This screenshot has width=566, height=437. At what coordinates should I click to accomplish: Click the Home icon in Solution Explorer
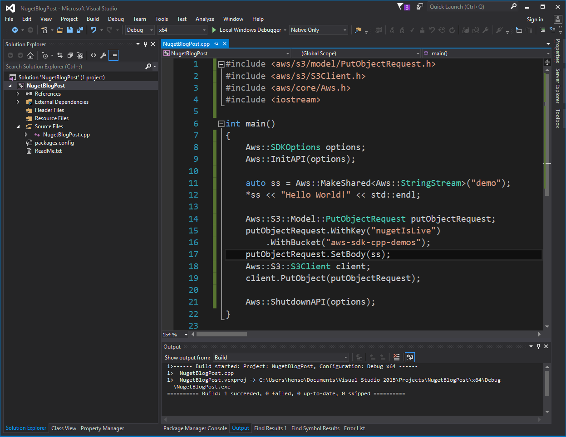[x=30, y=55]
